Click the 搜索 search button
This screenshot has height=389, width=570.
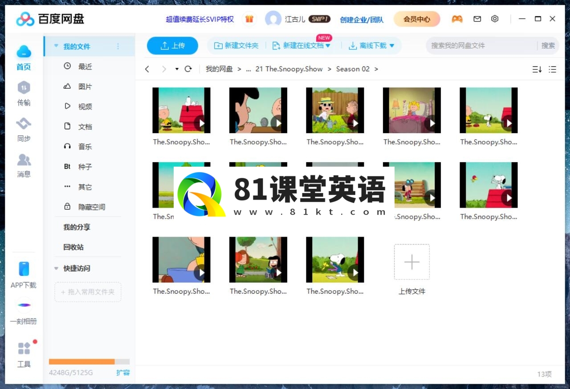click(x=548, y=45)
